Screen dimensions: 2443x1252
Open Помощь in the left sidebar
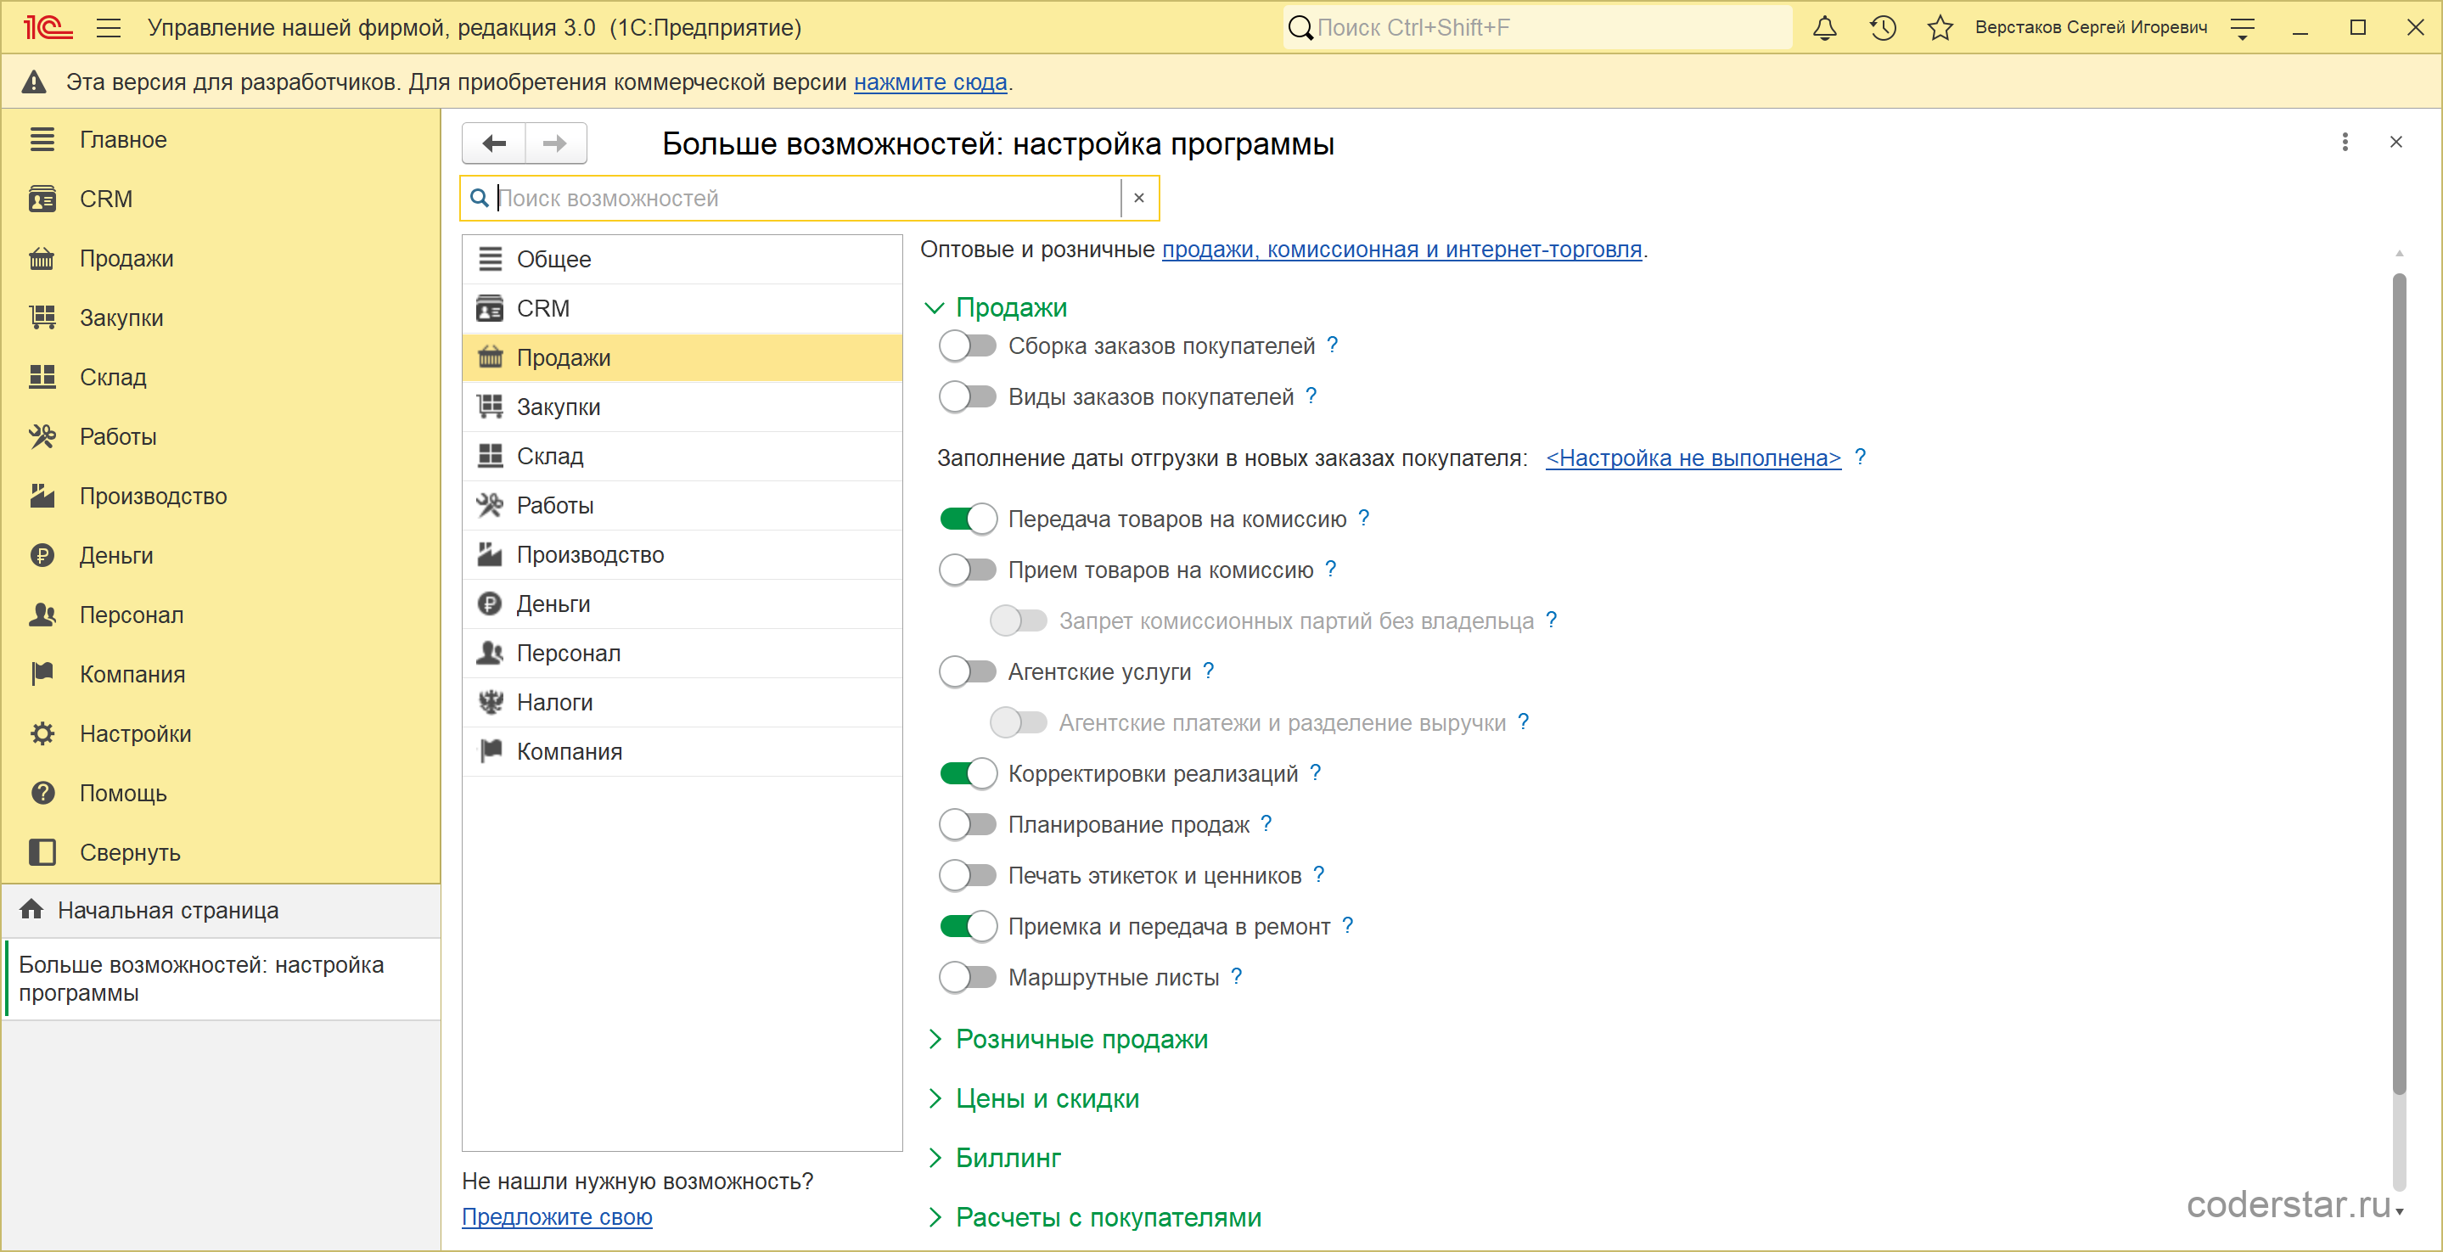click(220, 793)
